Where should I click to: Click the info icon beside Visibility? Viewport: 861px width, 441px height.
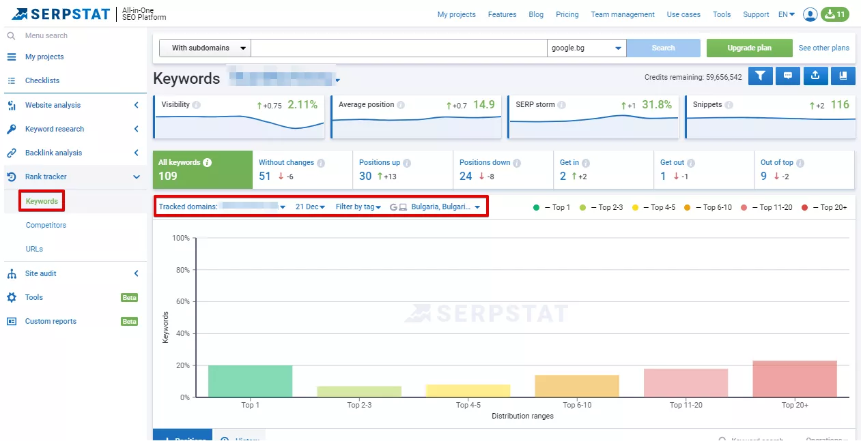pyautogui.click(x=197, y=105)
